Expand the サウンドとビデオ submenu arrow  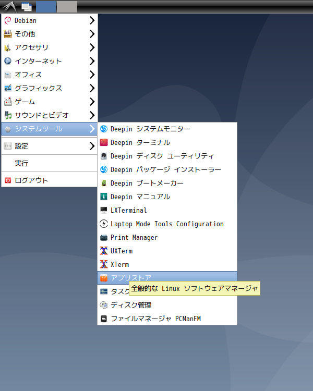point(92,115)
